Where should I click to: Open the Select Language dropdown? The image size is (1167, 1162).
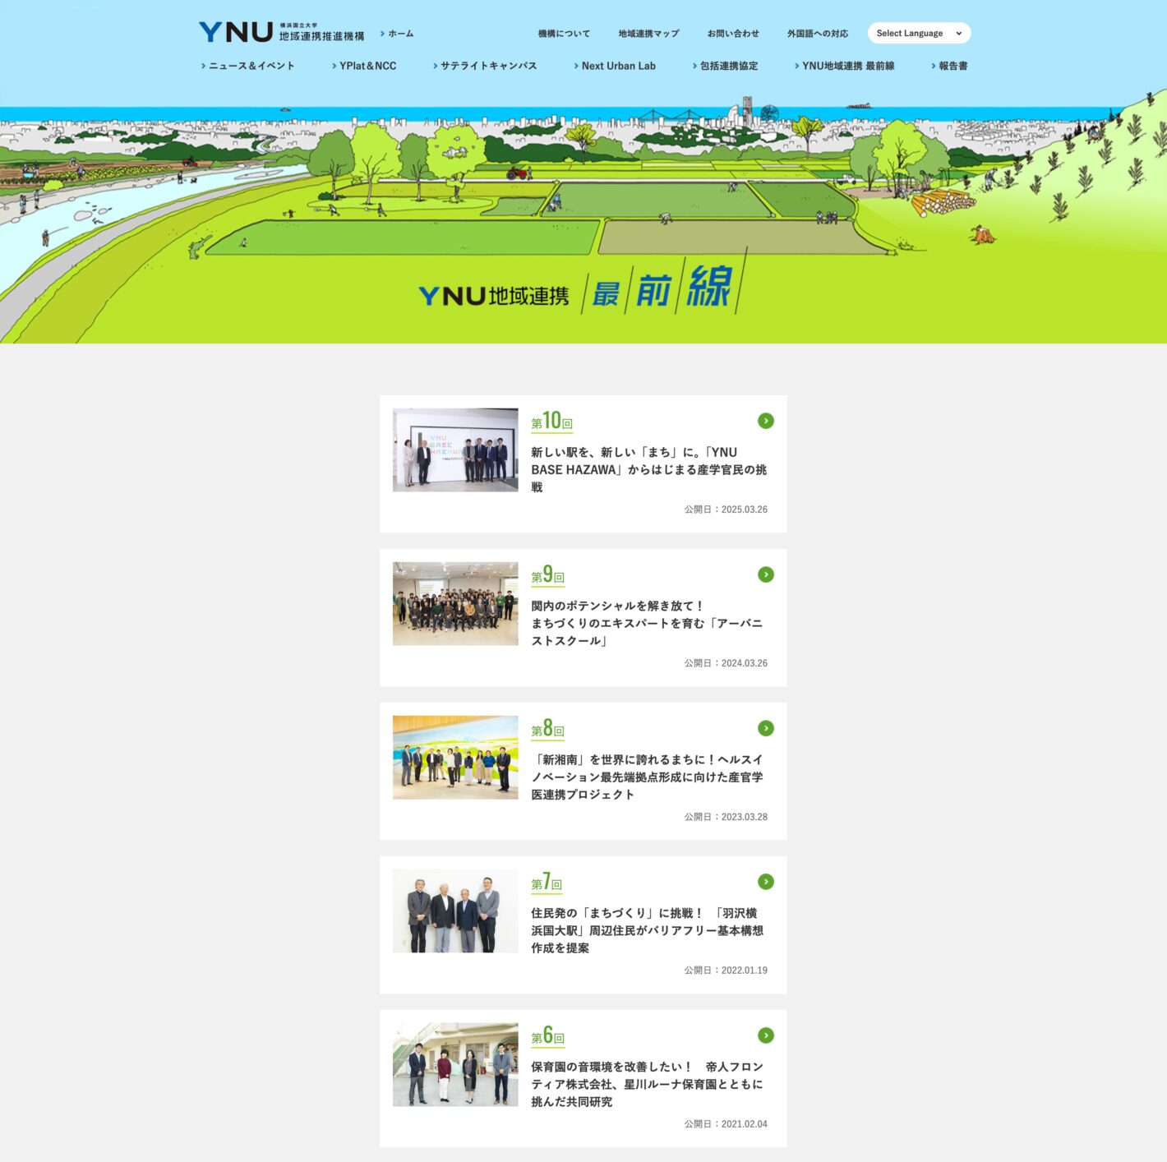[x=918, y=33]
